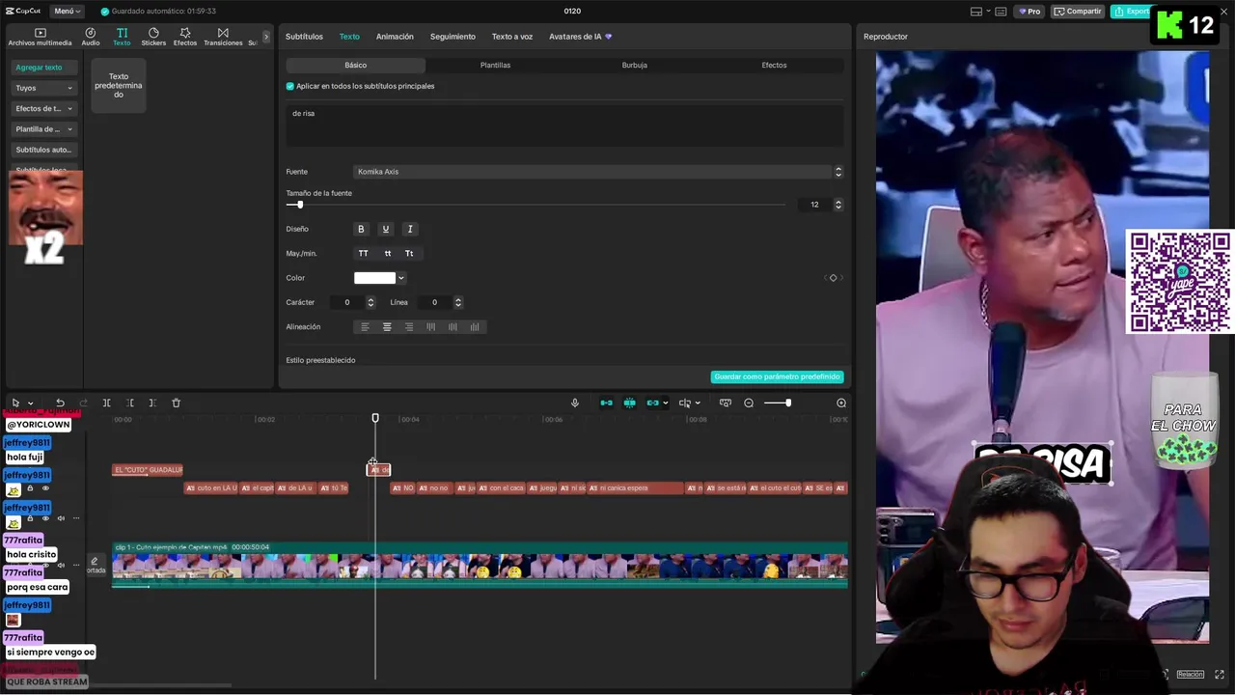1235x695 pixels.
Task: Align text to the center
Action: coord(387,327)
